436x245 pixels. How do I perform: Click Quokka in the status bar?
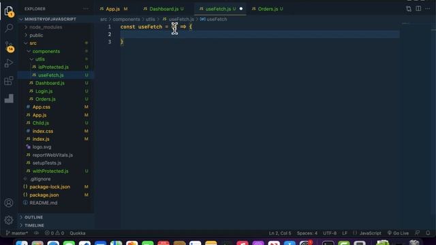tap(78, 233)
